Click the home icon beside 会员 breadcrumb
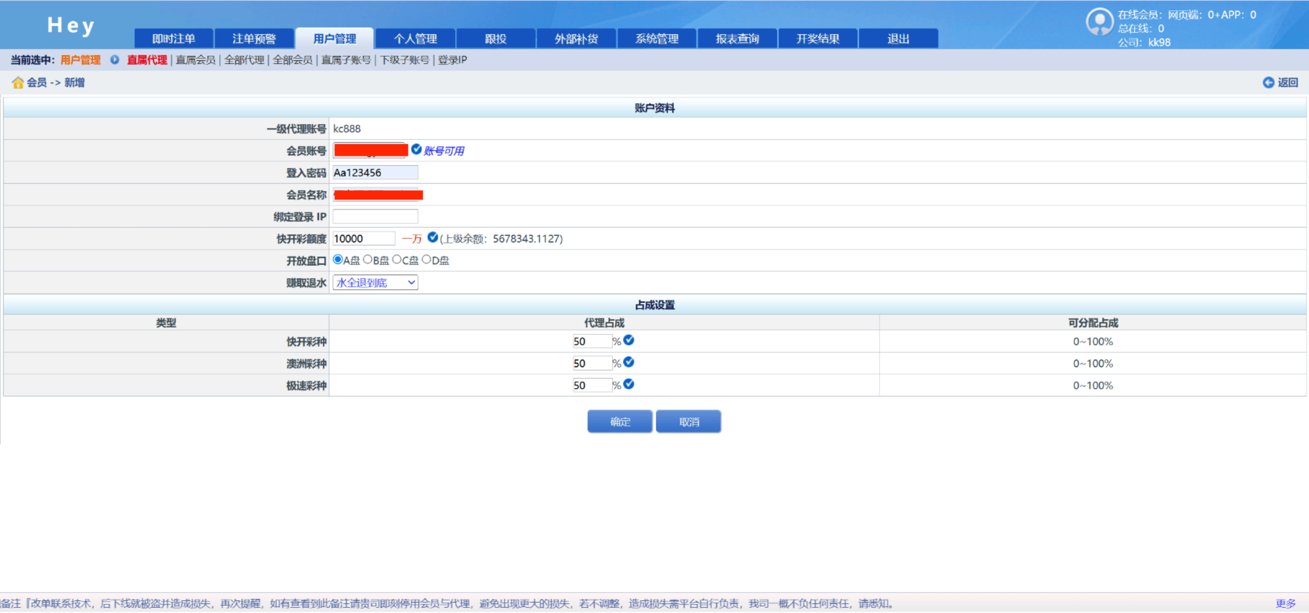 click(x=18, y=82)
